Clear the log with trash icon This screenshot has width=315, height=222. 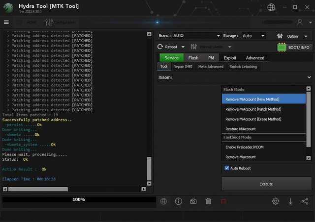208,201
